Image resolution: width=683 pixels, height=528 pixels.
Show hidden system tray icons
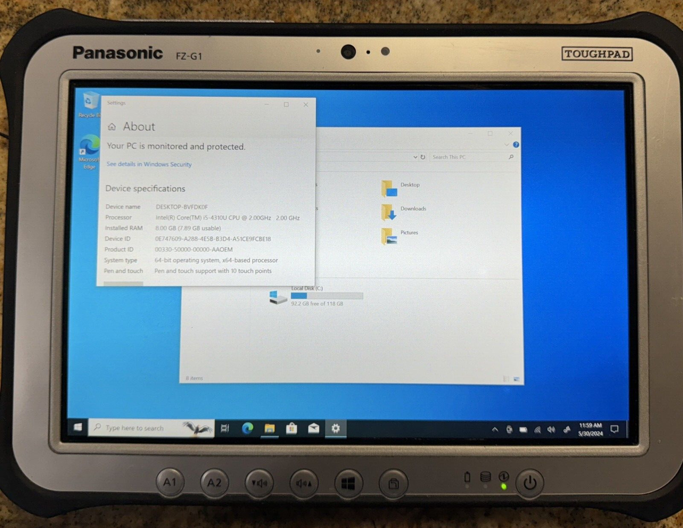(495, 429)
